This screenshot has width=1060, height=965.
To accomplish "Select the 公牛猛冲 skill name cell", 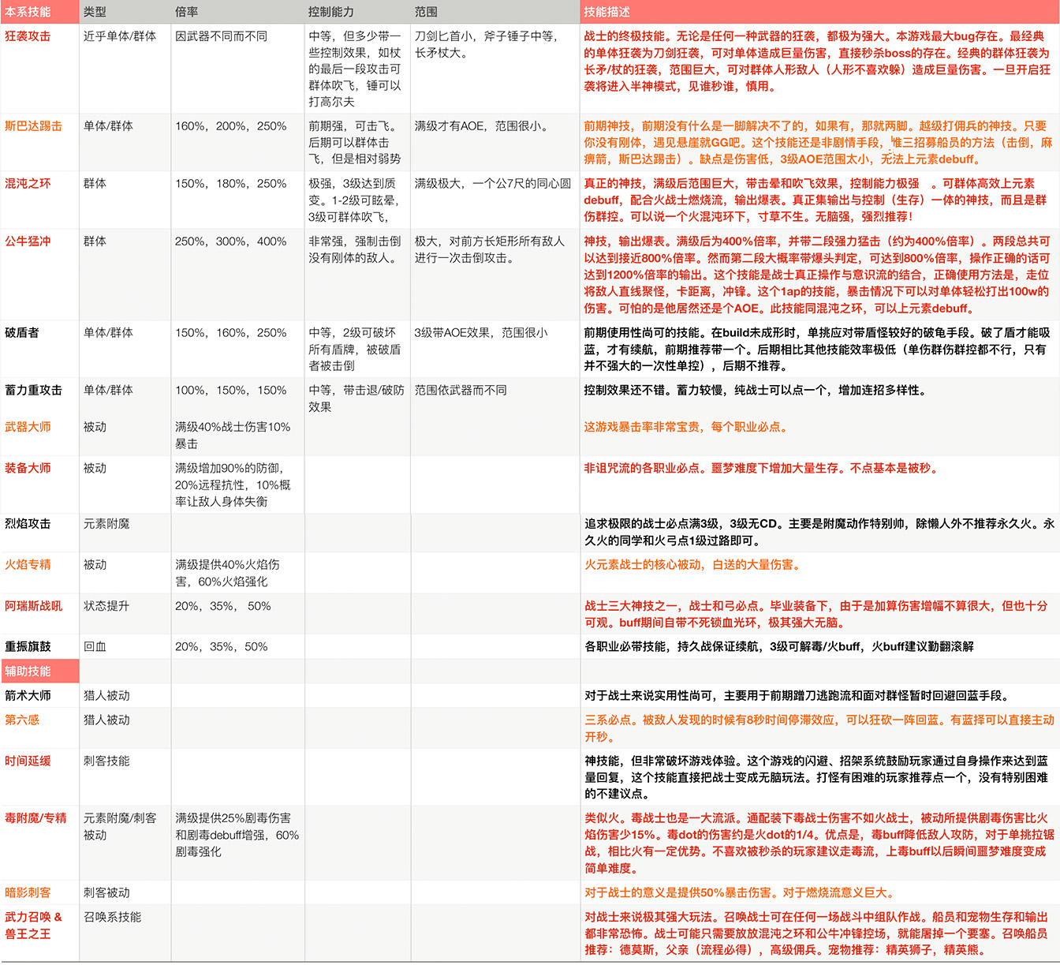I will click(x=39, y=275).
